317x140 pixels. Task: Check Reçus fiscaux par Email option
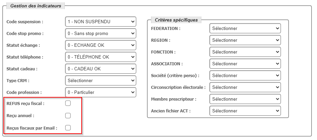pos(68,128)
